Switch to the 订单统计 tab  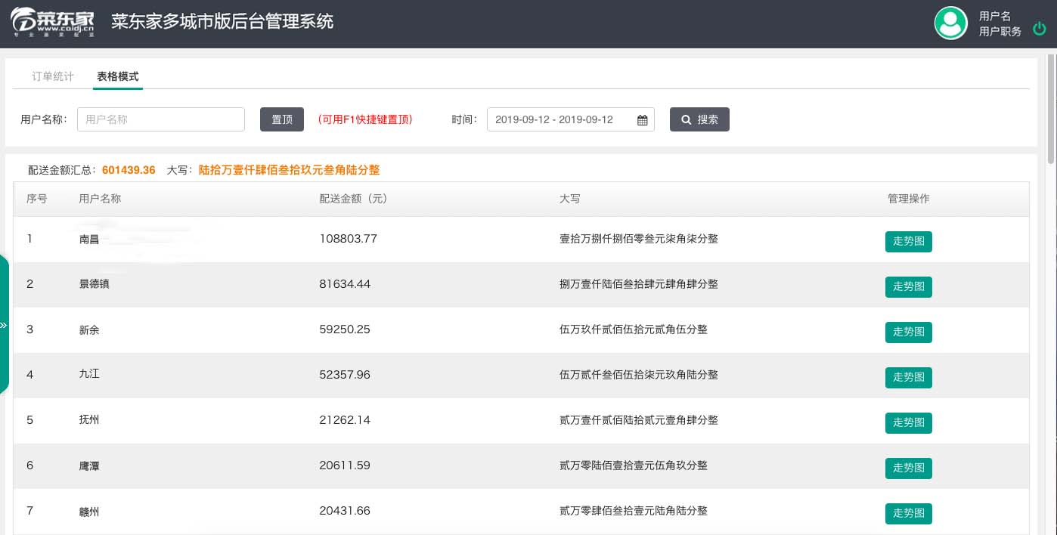coord(53,76)
